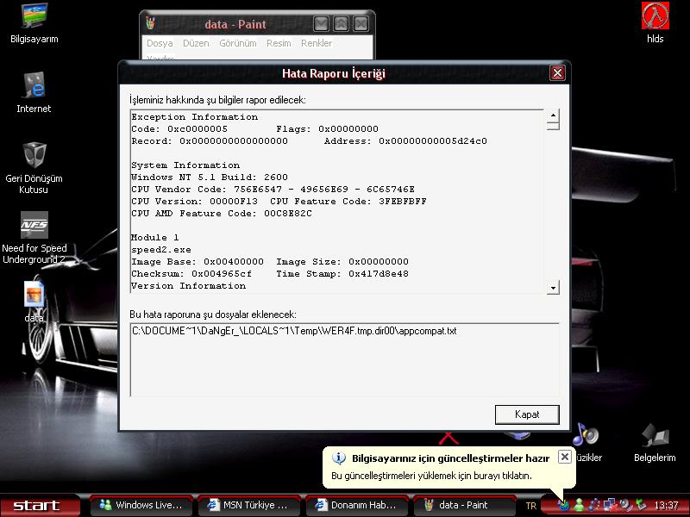Select the Geri Dönüşüm Kutusu recycle bin icon
Viewport: 690px width, 517px height.
(x=34, y=168)
